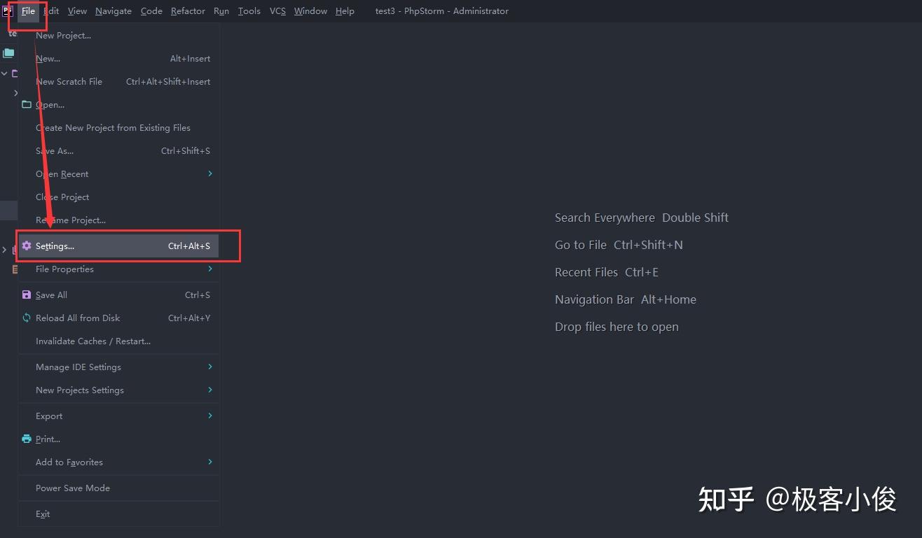The width and height of the screenshot is (922, 538).
Task: Expand the New Projects Settings submenu arrow
Action: [210, 390]
